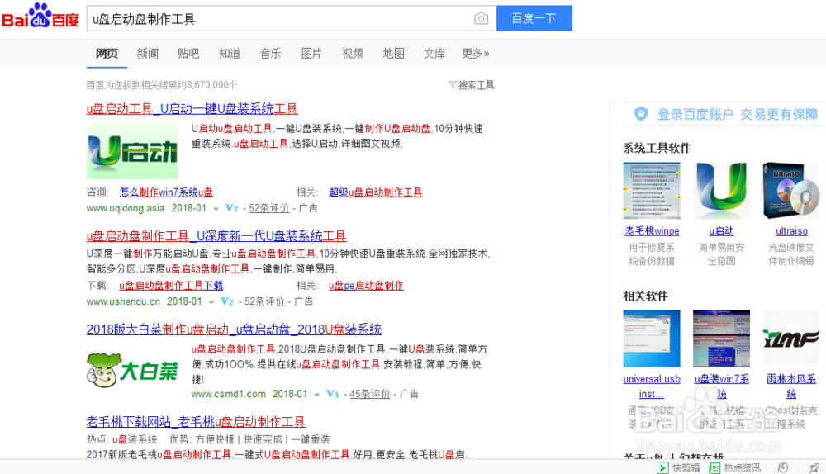Open the 老毛桃winpe link
This screenshot has height=474, width=826.
(652, 231)
